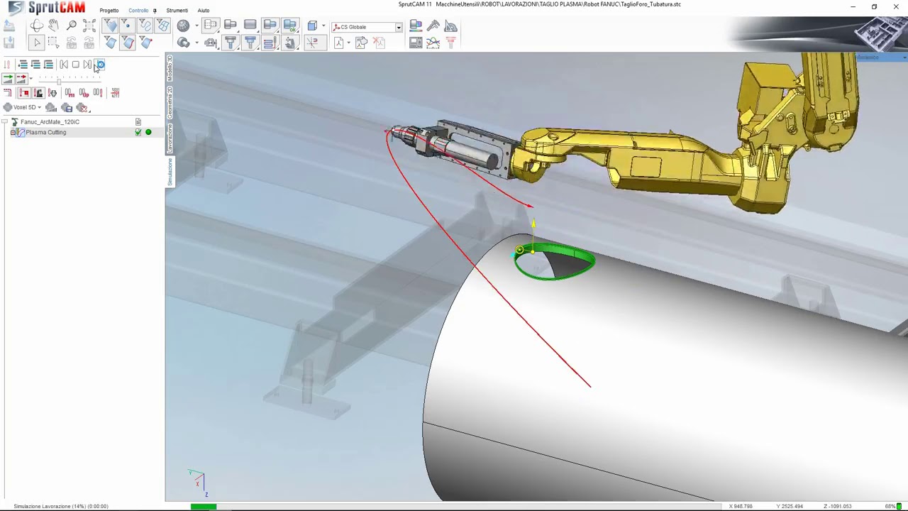
Task: Step to next simulation frame
Action: click(x=87, y=65)
